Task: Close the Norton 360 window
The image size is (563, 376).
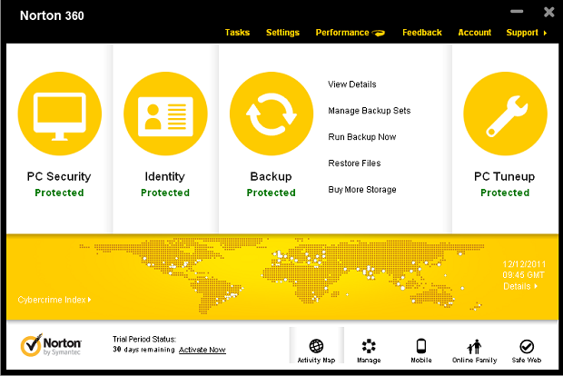Action: click(549, 12)
